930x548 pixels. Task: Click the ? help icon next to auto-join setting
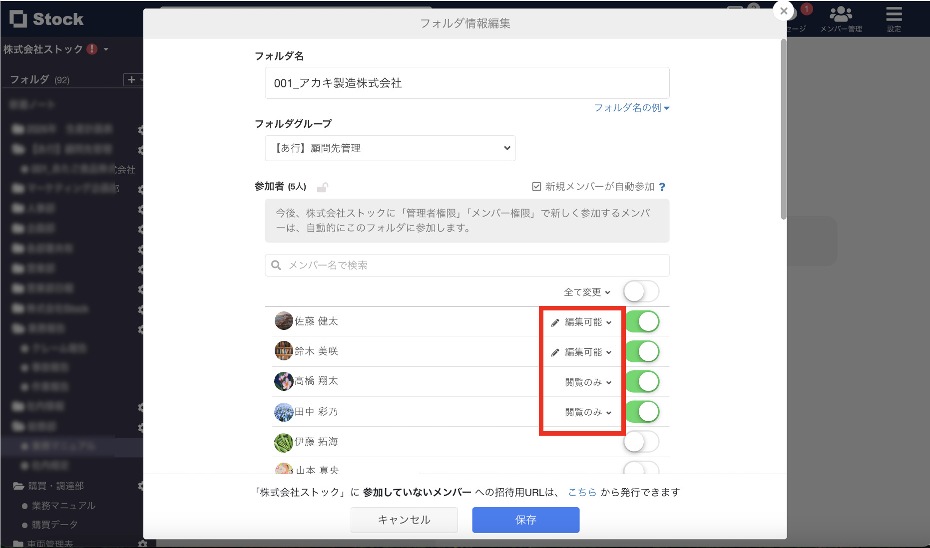[x=662, y=187]
